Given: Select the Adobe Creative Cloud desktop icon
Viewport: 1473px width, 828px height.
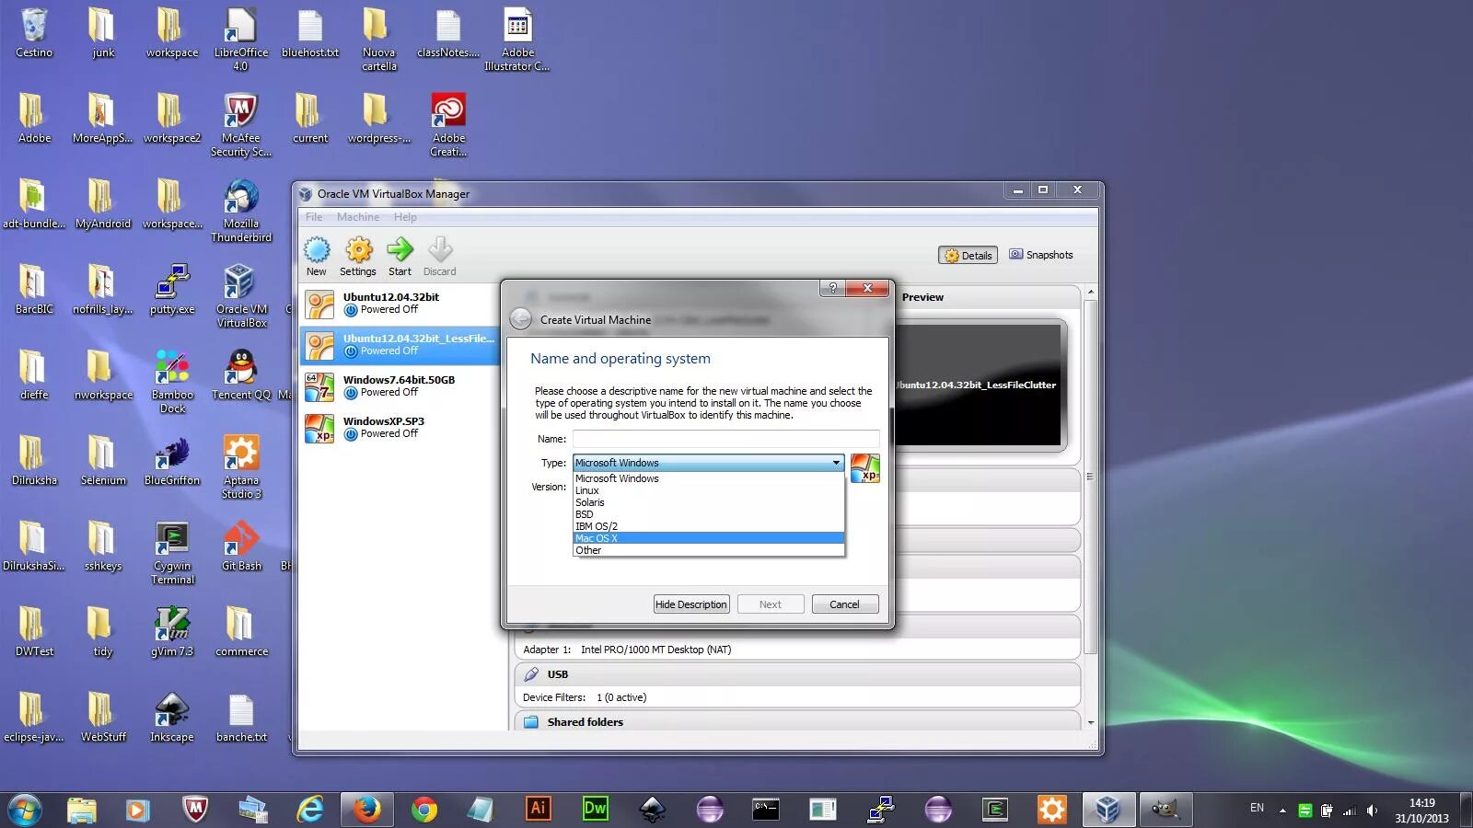Looking at the screenshot, I should pos(448,125).
